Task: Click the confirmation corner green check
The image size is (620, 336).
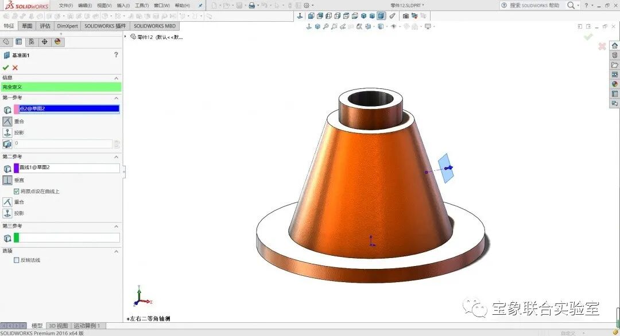Action: (x=588, y=37)
